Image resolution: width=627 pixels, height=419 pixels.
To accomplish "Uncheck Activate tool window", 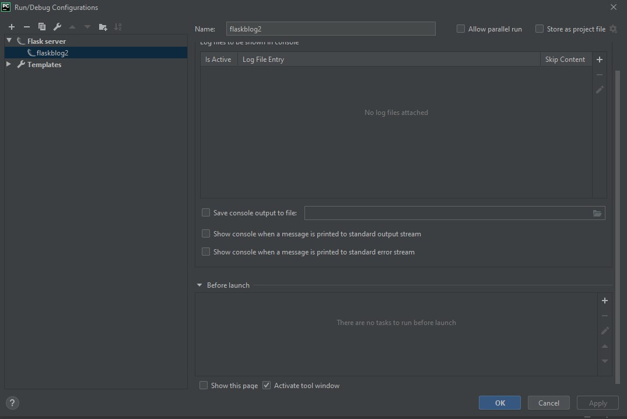I will [267, 385].
